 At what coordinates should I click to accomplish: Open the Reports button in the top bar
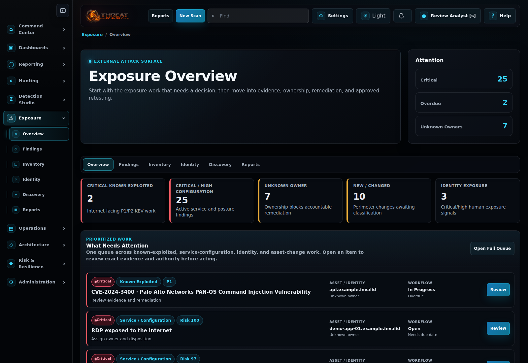click(x=160, y=16)
